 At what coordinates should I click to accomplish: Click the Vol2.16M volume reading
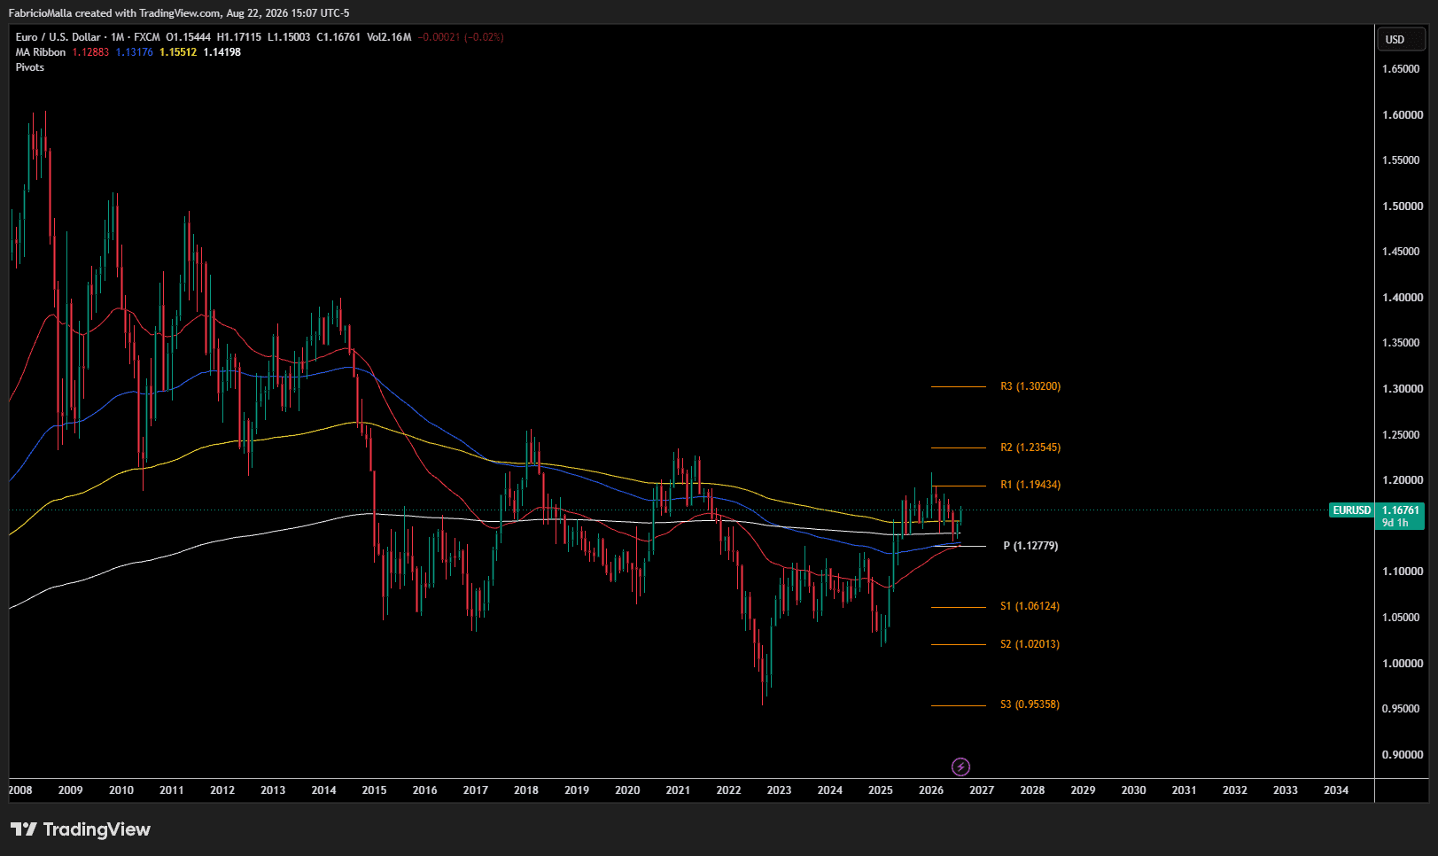(x=389, y=37)
